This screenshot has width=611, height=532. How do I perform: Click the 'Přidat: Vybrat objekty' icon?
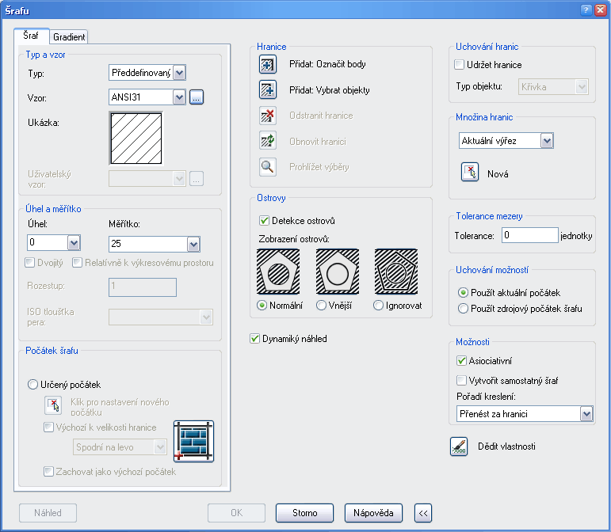tap(267, 90)
